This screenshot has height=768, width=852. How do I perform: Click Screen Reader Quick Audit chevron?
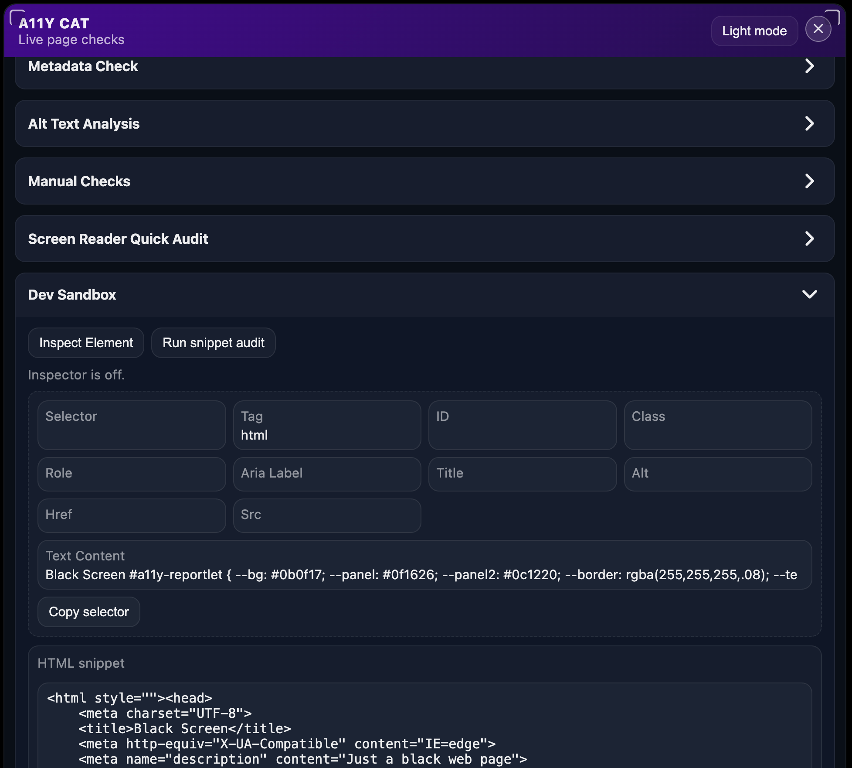tap(809, 239)
